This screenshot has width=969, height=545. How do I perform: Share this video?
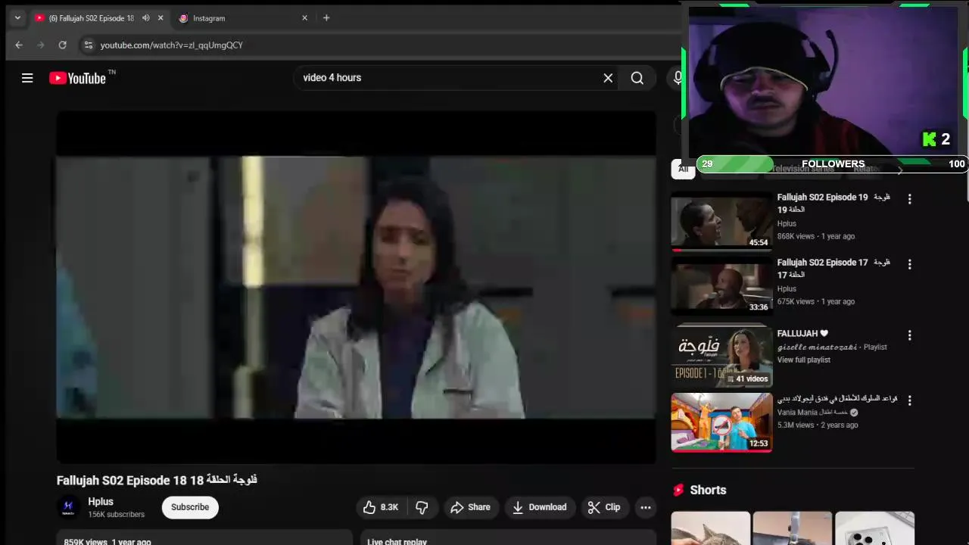[x=471, y=507]
